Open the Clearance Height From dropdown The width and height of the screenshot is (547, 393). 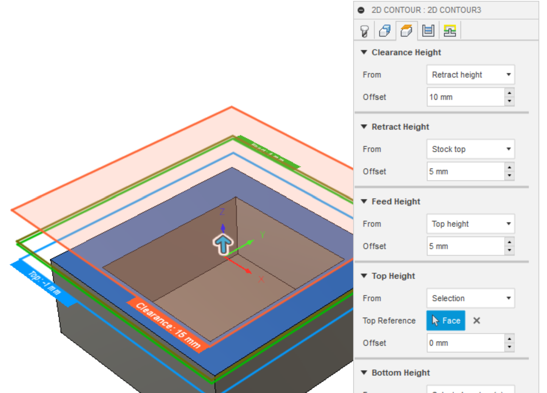pyautogui.click(x=470, y=74)
